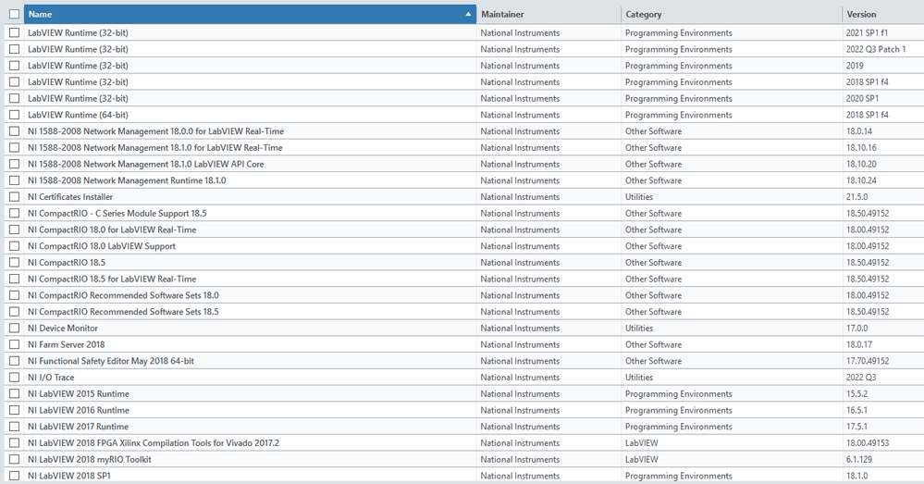Check the box for NI LabVIEW 2018 myRIO Toolkit
The image size is (924, 484).
click(14, 459)
